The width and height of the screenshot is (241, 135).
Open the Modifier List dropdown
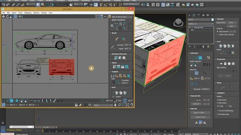(201, 24)
